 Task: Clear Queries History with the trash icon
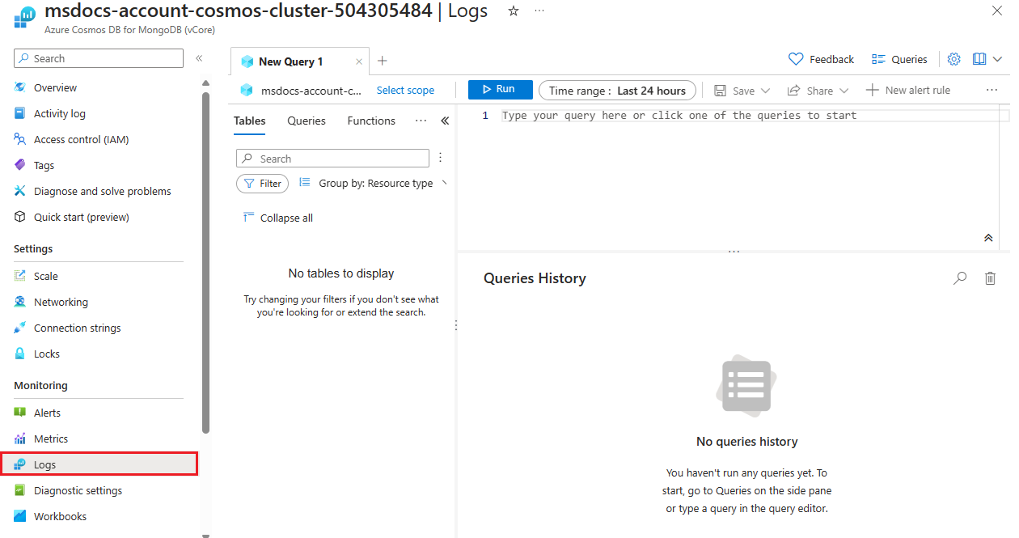(990, 277)
